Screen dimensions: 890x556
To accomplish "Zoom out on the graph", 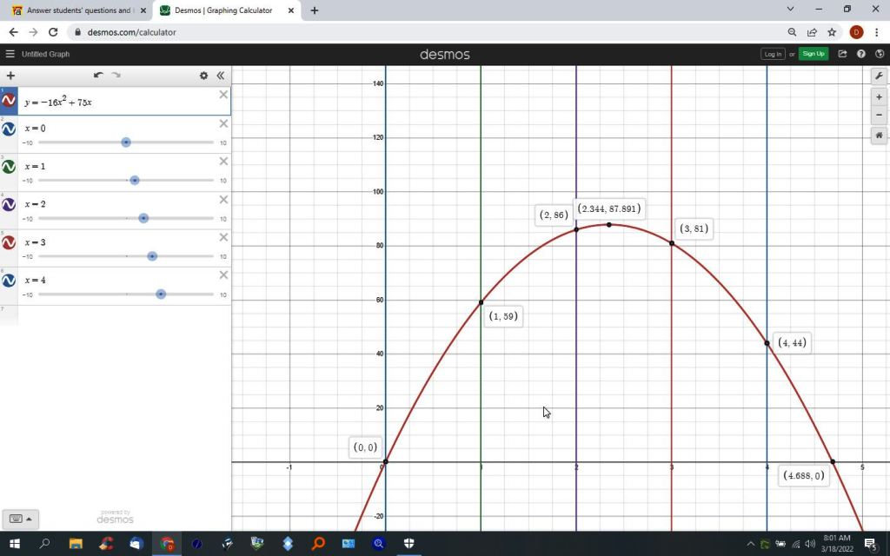I will [x=879, y=116].
